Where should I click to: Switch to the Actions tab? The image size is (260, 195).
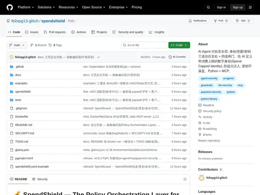[x=78, y=32]
